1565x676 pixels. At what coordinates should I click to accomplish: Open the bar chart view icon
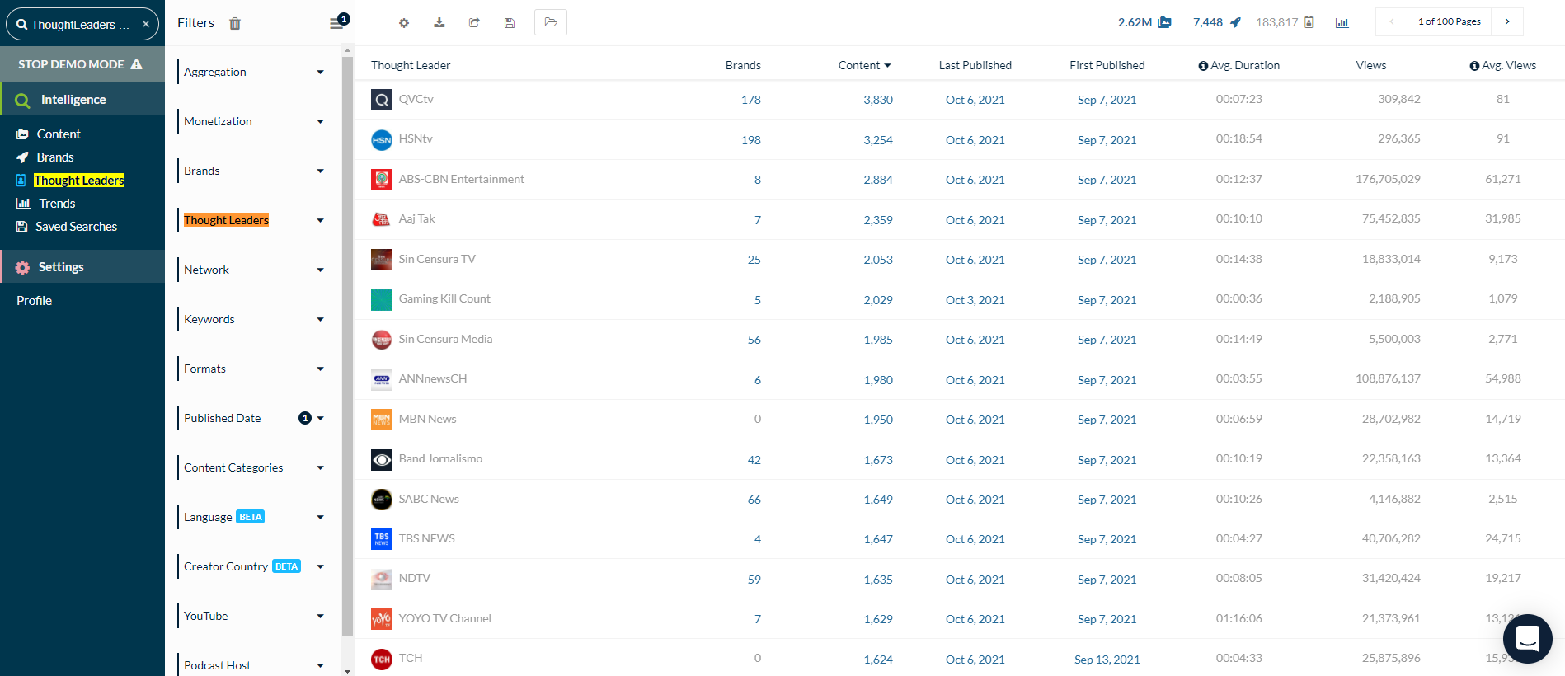coord(1342,22)
